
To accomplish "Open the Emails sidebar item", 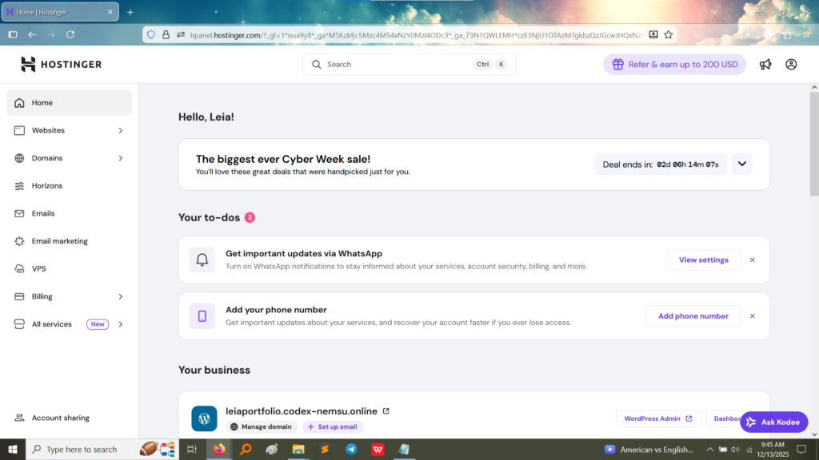I will pos(43,213).
